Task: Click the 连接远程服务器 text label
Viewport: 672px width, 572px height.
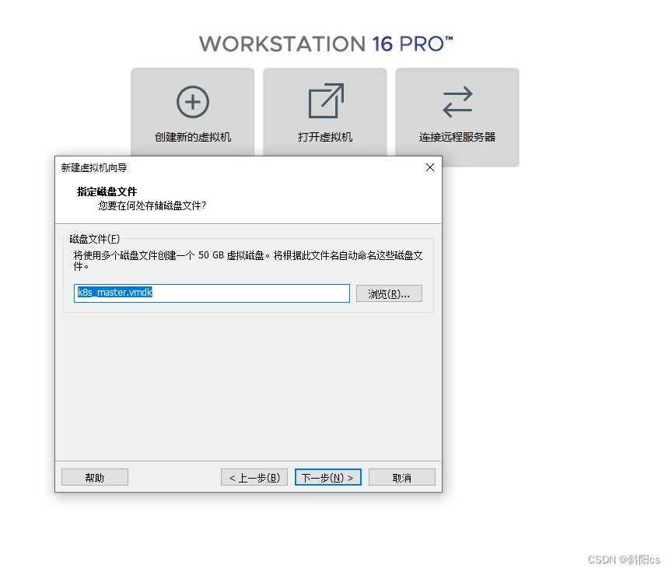Action: (457, 137)
